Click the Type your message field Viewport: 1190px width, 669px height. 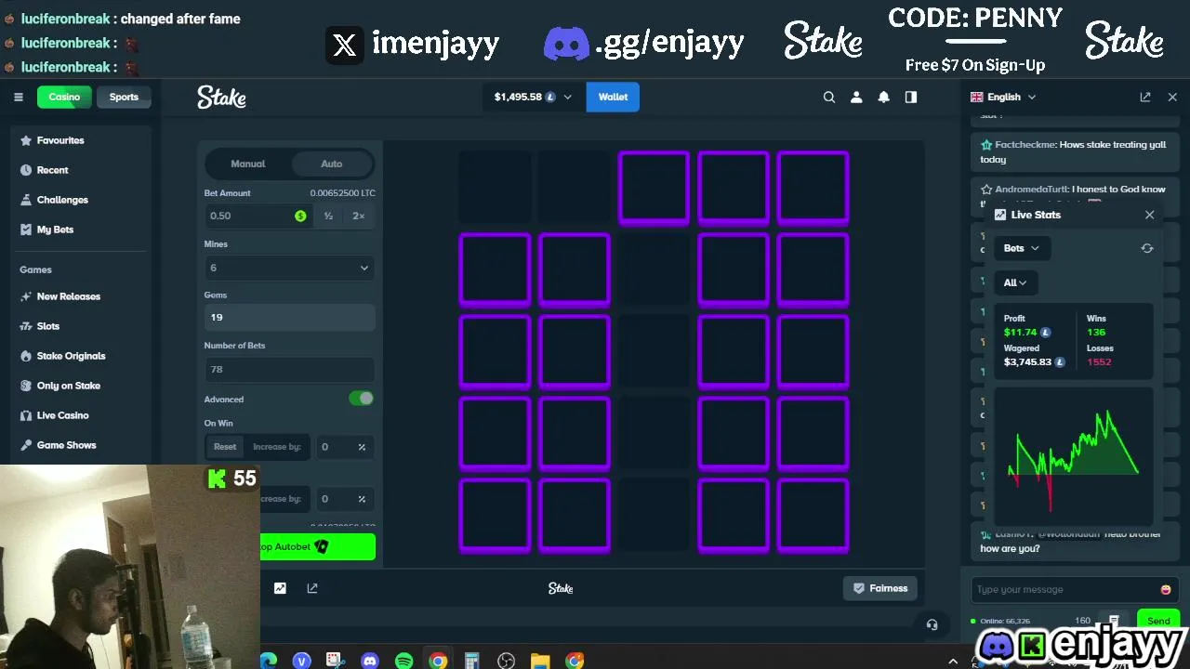click(1065, 589)
